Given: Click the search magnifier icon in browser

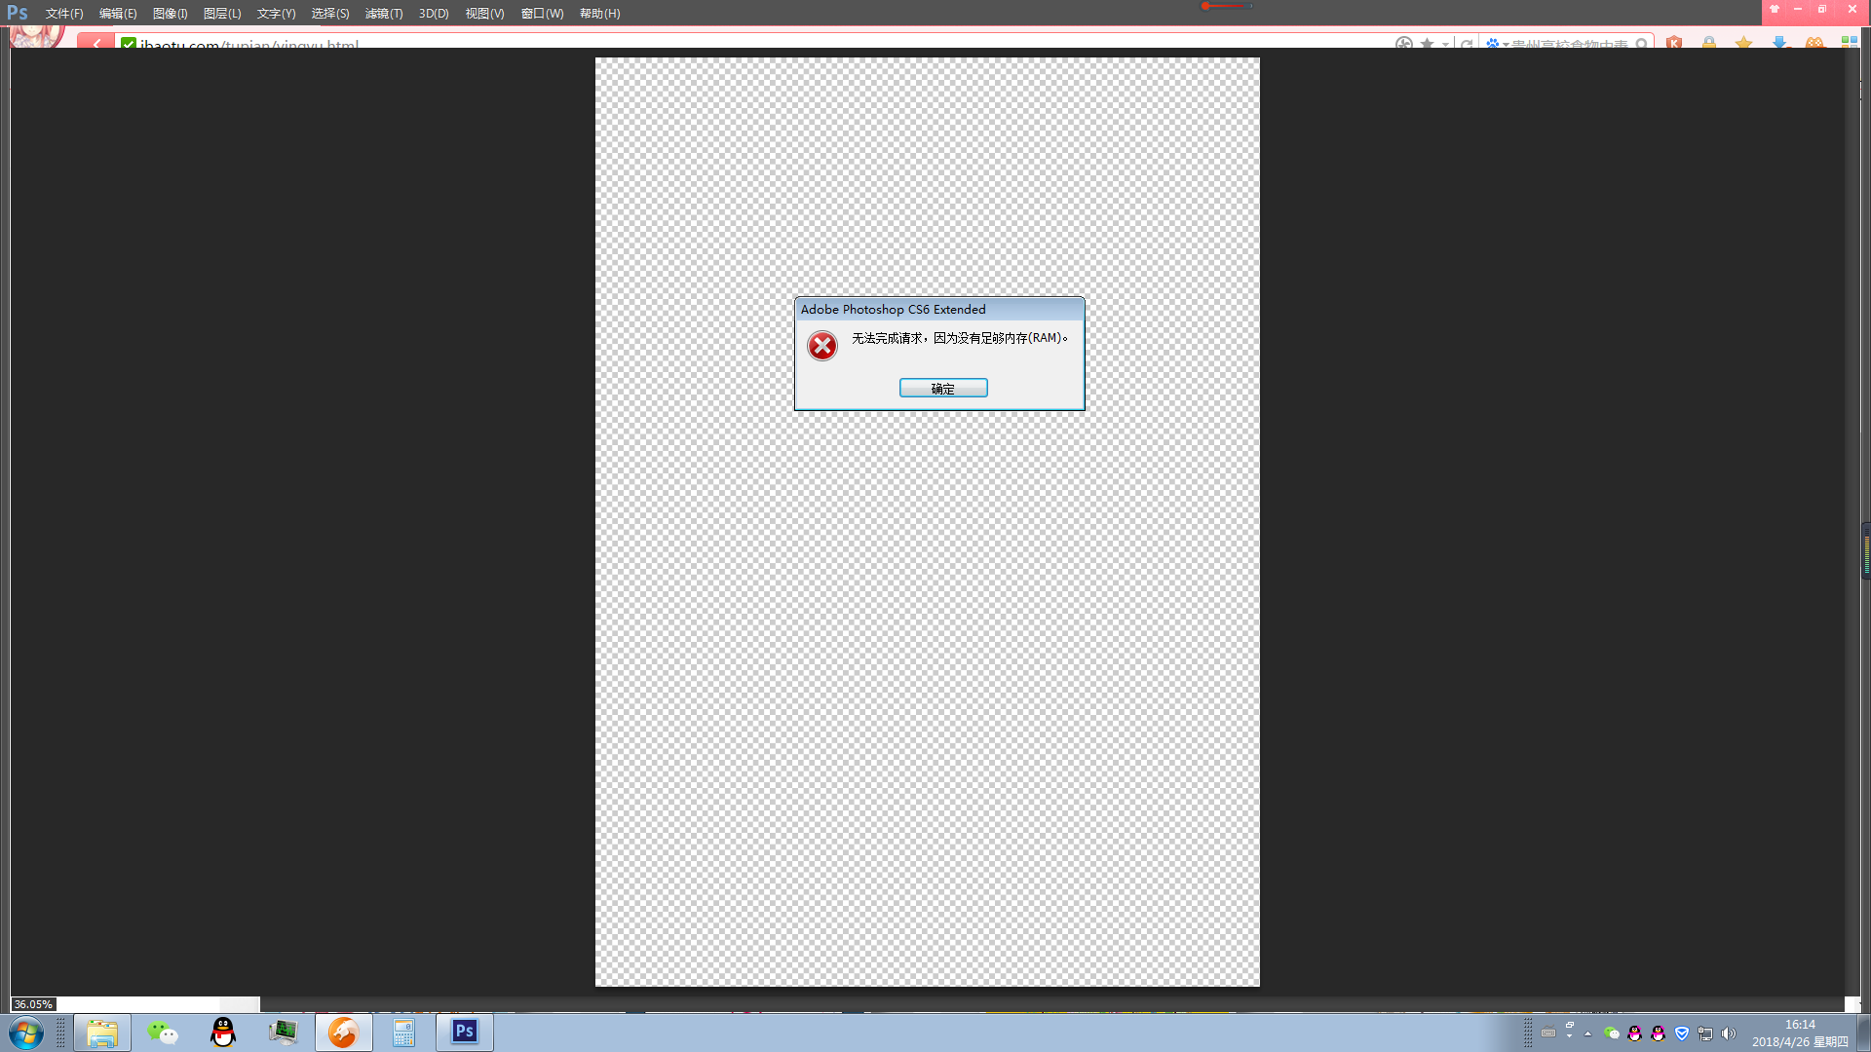Looking at the screenshot, I should coord(1642,44).
